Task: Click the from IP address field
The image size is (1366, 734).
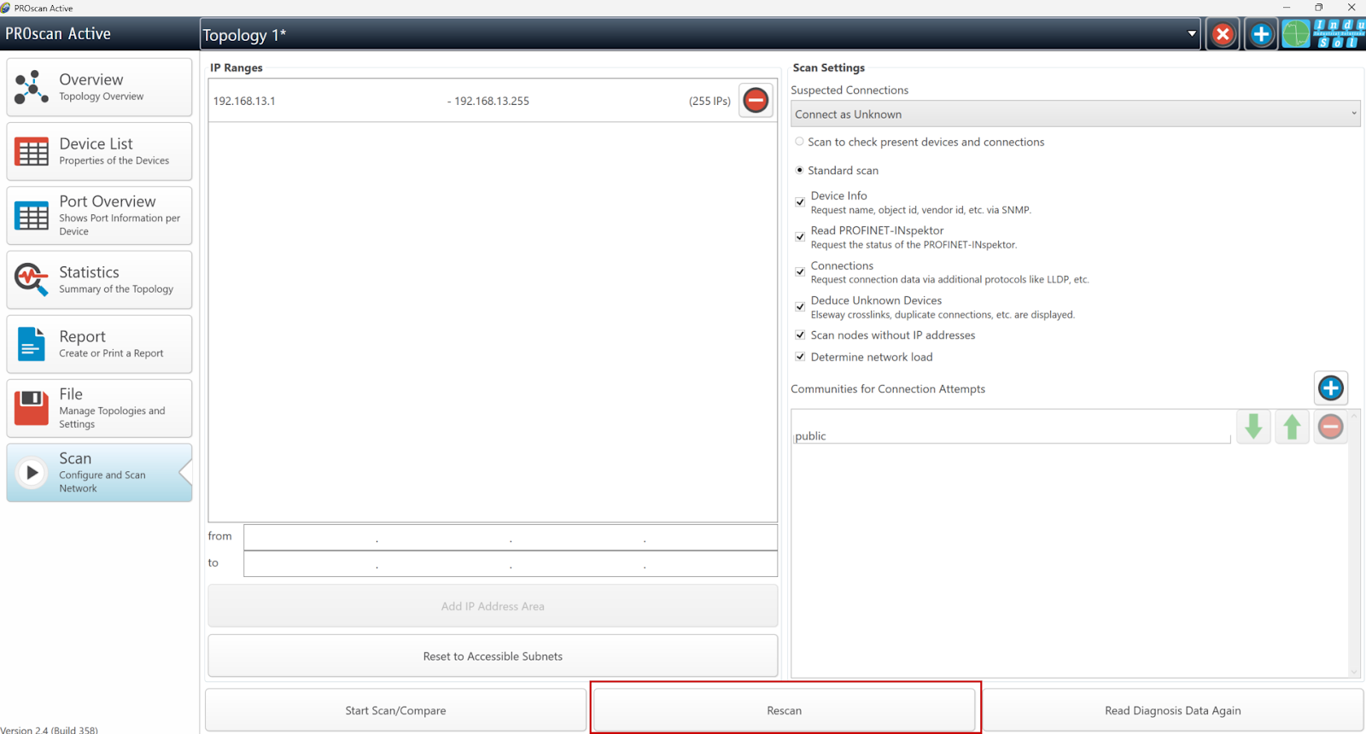Action: [510, 537]
